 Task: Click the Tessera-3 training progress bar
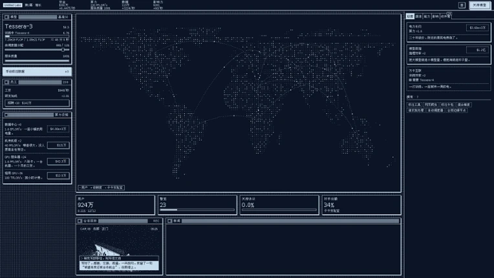click(37, 36)
